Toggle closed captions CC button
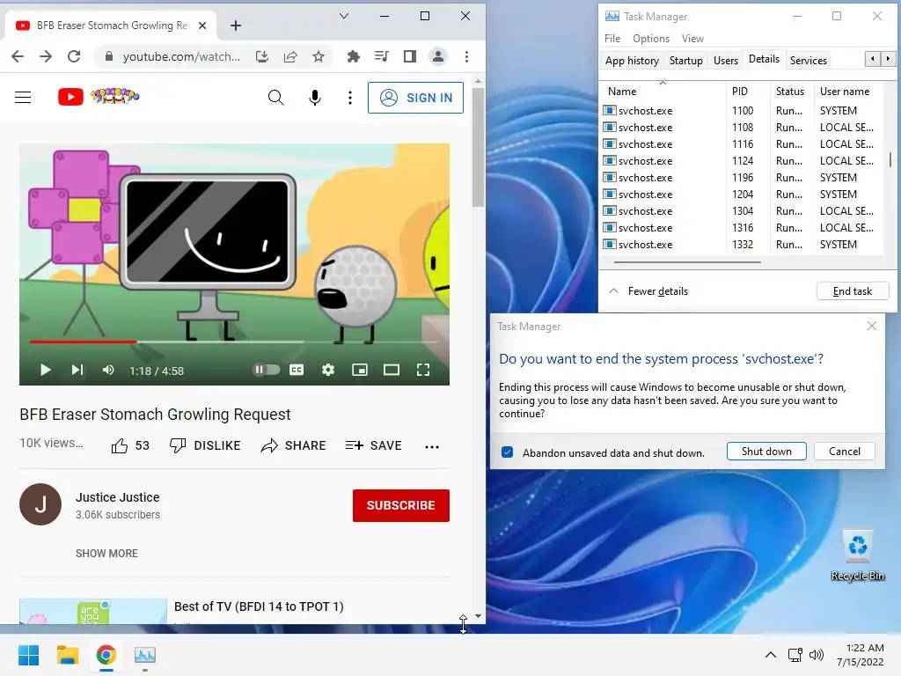 click(297, 370)
